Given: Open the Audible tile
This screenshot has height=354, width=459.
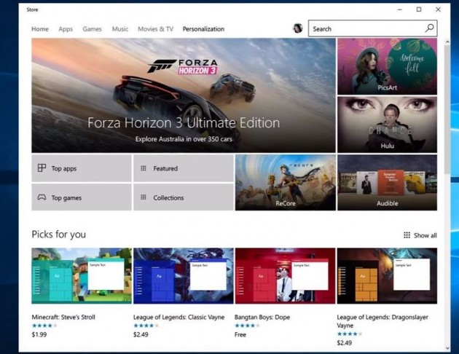Looking at the screenshot, I should [387, 183].
